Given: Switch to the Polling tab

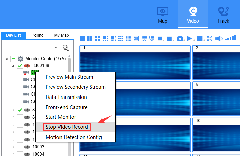Looking at the screenshot, I should [x=37, y=35].
